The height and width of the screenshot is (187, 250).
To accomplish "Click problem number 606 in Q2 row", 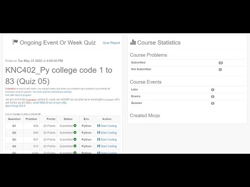I will [x=35, y=132].
